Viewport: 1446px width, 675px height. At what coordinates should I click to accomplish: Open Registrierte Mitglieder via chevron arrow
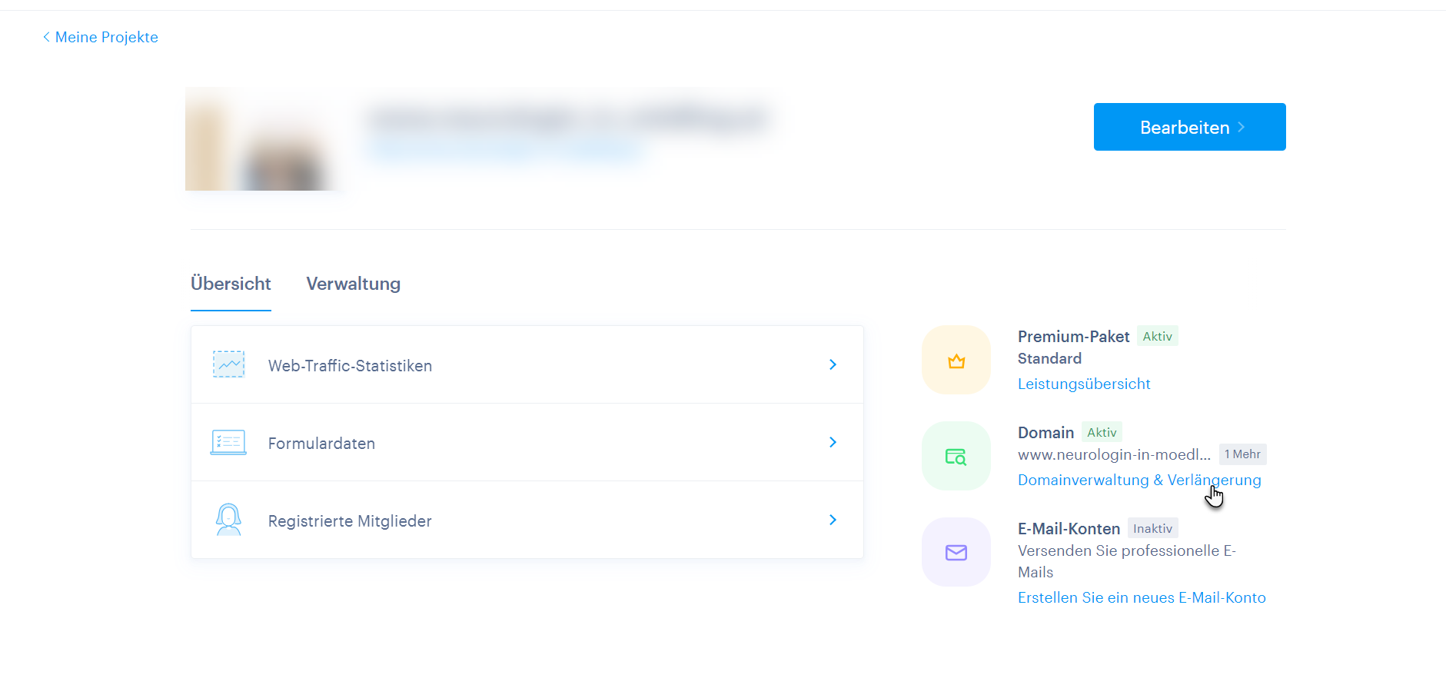coord(833,520)
